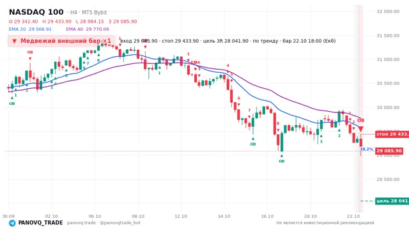Viewport: 409px width, 230px height.
Task: Click the bearish signal triangle in the banner
Action: pyautogui.click(x=15, y=41)
